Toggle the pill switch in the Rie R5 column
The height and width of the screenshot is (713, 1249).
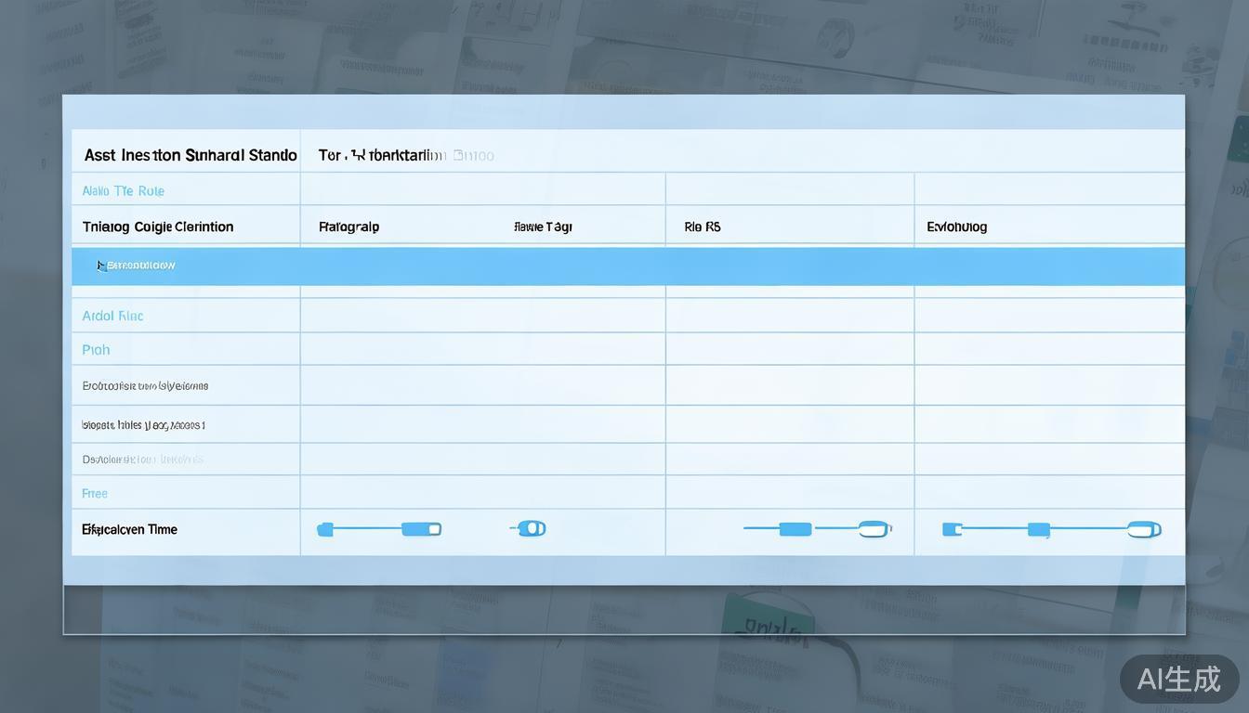pos(874,529)
